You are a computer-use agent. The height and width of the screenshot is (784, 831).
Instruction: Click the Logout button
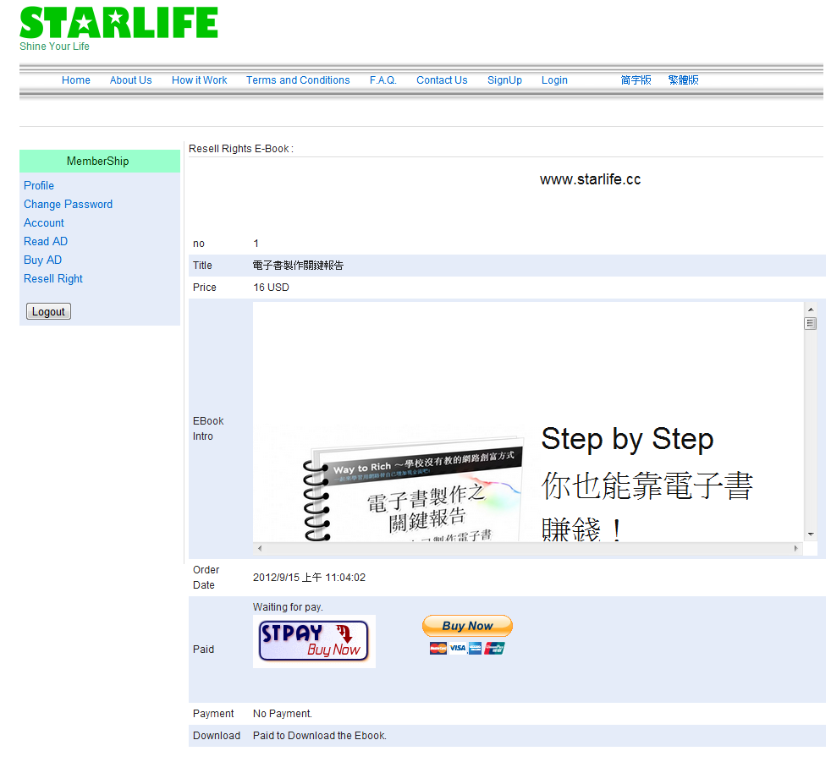pyautogui.click(x=48, y=311)
